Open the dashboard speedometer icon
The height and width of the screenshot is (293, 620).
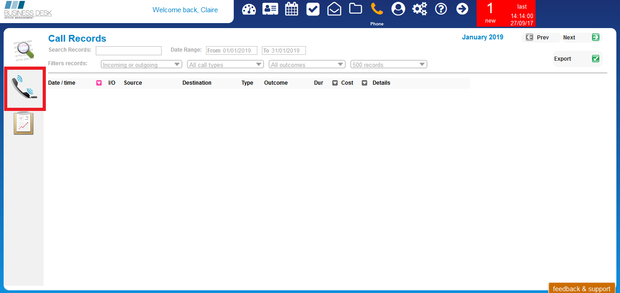point(249,9)
